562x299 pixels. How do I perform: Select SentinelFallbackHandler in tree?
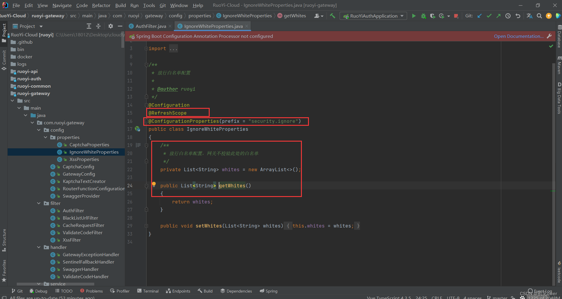click(x=88, y=262)
